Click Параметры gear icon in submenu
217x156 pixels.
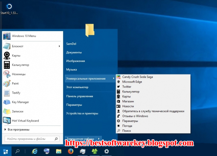[119, 121]
